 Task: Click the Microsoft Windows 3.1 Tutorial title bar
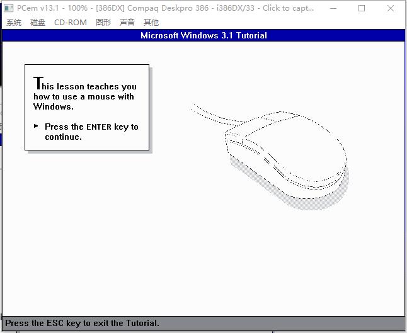click(203, 35)
